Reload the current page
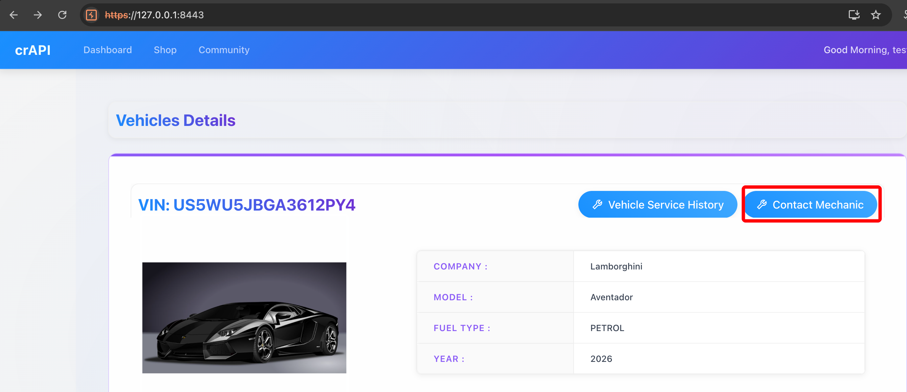Viewport: 907px width, 392px height. click(x=62, y=15)
